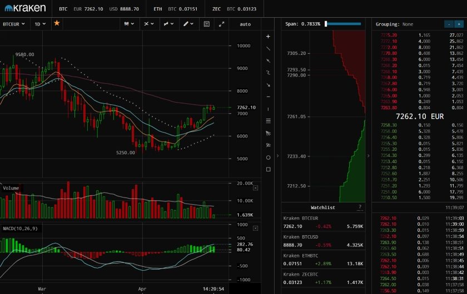Click the 9580.00 high price label on chart
467x294 pixels.
[24, 55]
